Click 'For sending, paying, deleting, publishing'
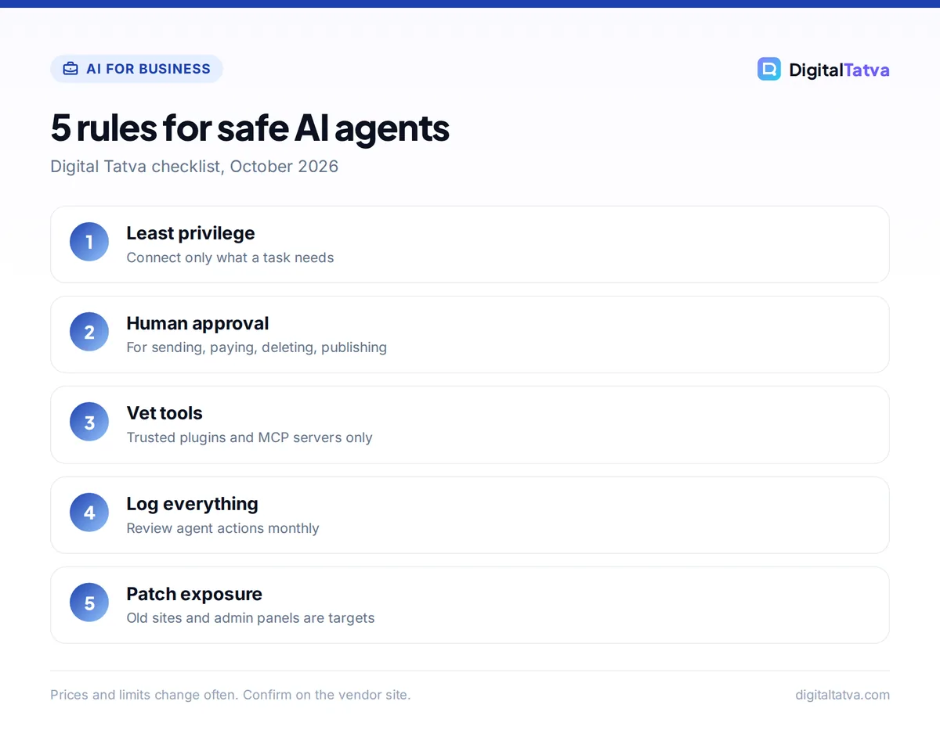The image size is (940, 741). [x=257, y=347]
